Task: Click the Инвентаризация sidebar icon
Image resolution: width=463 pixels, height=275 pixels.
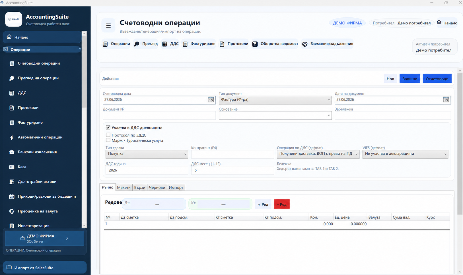Action: point(12,226)
